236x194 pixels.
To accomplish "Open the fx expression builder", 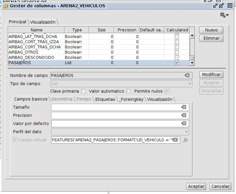I will click(186, 140).
